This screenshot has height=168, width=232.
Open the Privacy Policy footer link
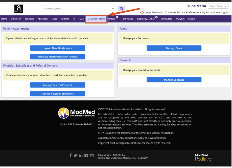(x=104, y=155)
